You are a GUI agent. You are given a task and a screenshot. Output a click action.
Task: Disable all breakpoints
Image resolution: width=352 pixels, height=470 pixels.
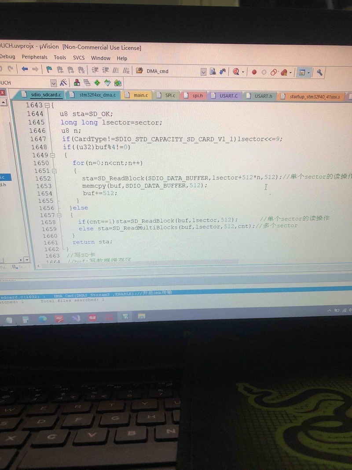[274, 72]
